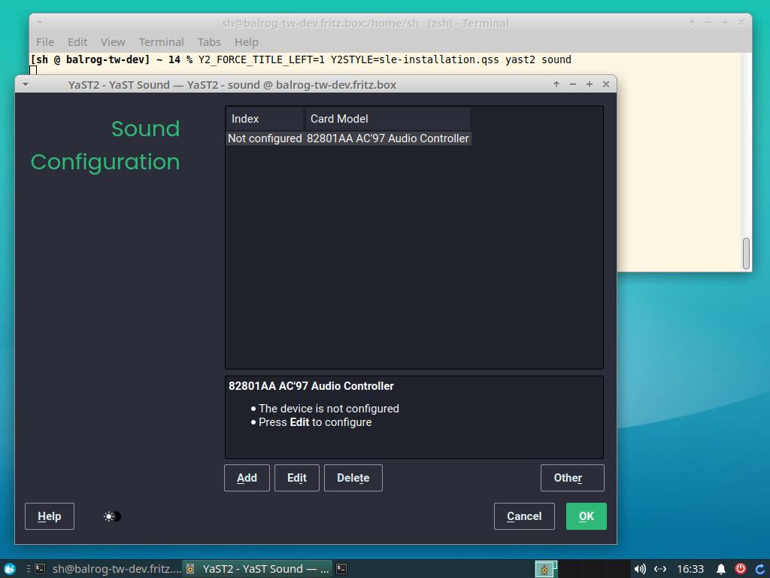Viewport: 770px width, 578px height.
Task: Click the third taskbar terminal icon
Action: 341,569
